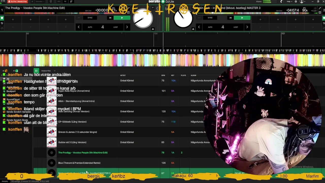
Task: Toggle the FX panel
Action: pyautogui.click(x=65, y=2)
